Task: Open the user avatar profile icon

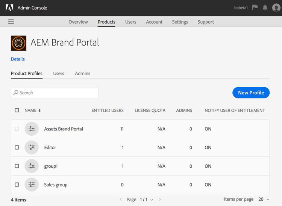Action: pyautogui.click(x=276, y=8)
